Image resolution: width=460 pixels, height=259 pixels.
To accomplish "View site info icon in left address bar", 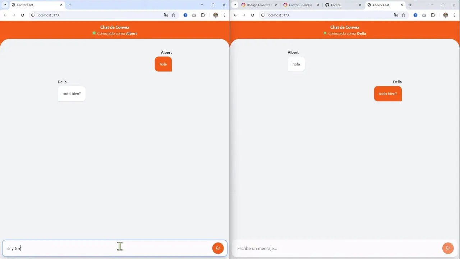I will coord(33,15).
